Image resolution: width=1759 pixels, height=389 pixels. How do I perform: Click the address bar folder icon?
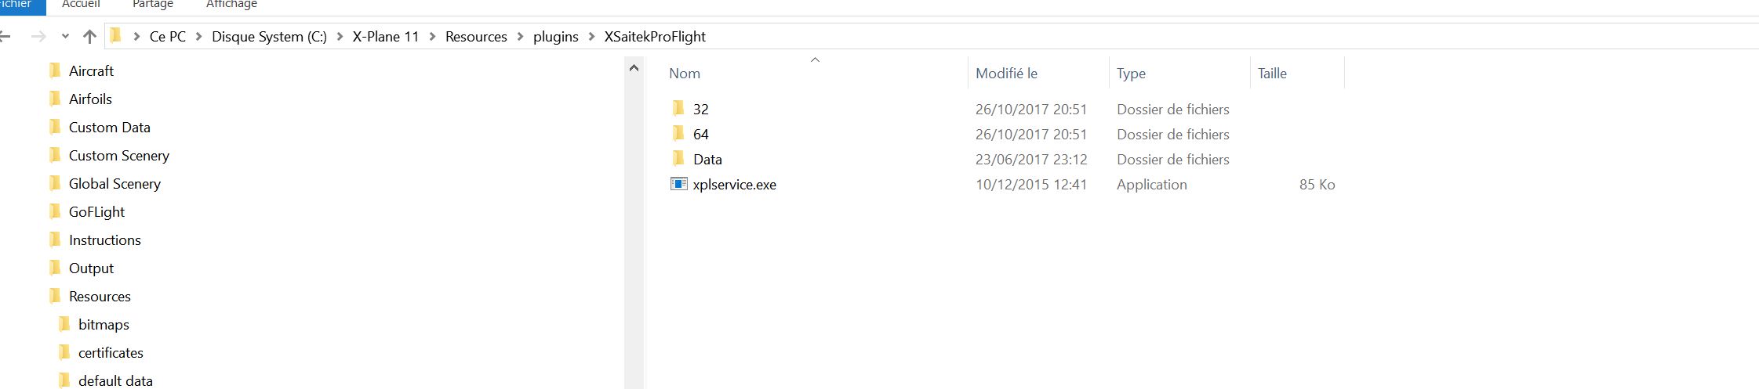pos(116,36)
